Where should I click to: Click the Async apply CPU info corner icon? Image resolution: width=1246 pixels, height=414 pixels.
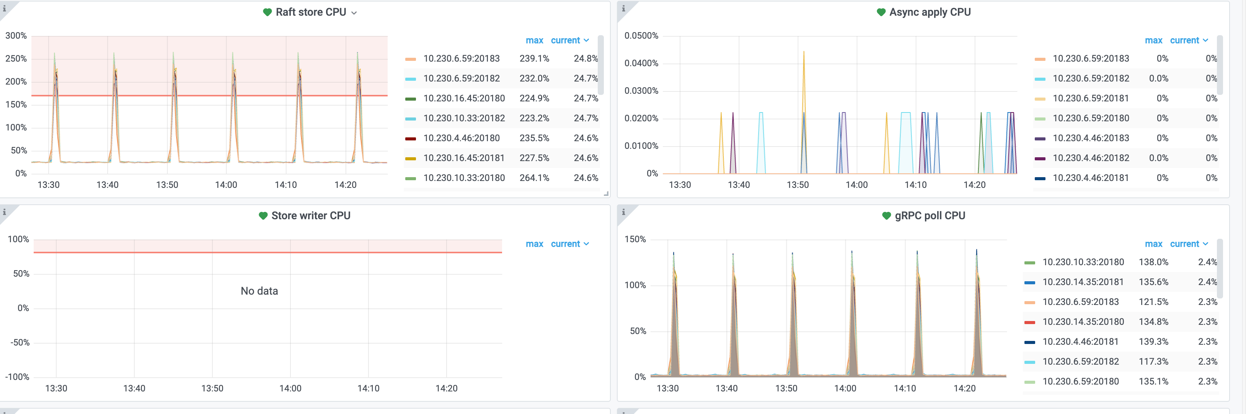pos(623,8)
